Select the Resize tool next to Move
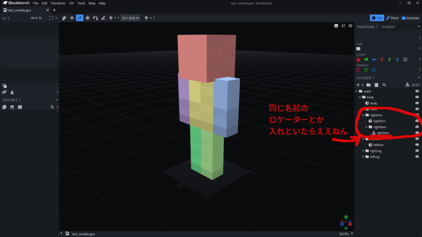Screen dimensions: 422x237 [72, 18]
